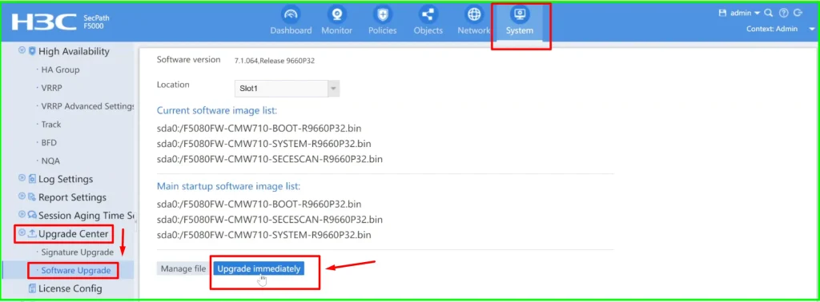820x302 pixels.
Task: Click the High Availability shield icon
Action: point(32,51)
